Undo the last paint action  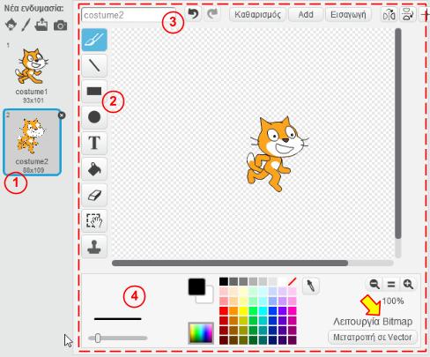(x=193, y=14)
